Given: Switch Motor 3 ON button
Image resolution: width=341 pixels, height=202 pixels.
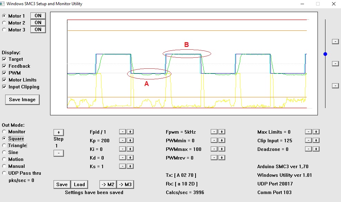Looking at the screenshot, I should click(x=38, y=30).
